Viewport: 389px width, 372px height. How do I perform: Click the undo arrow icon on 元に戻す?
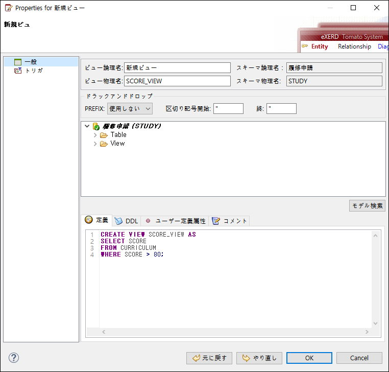[x=196, y=358]
